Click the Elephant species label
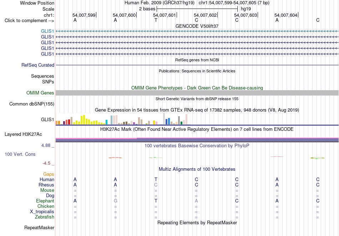Image resolution: width=339 pixels, height=236 pixels. [45, 201]
